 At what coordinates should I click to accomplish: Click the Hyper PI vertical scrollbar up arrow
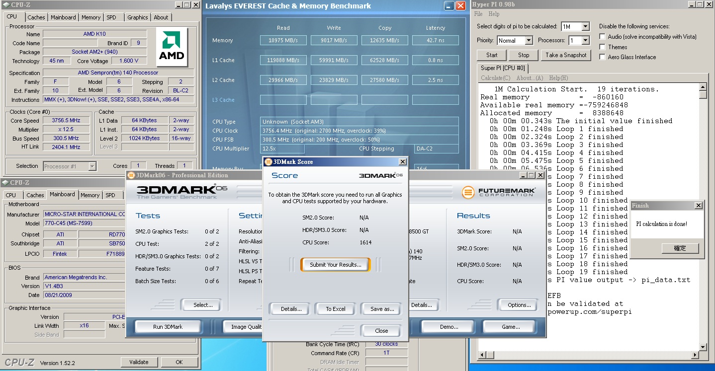703,87
